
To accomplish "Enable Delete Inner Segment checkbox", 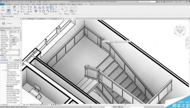I will [x=1, y=16].
